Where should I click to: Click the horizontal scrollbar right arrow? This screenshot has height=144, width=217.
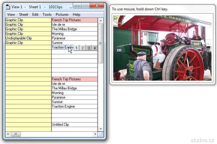click(x=95, y=134)
